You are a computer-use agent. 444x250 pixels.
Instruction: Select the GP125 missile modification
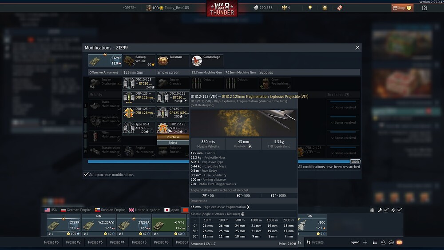point(173,113)
